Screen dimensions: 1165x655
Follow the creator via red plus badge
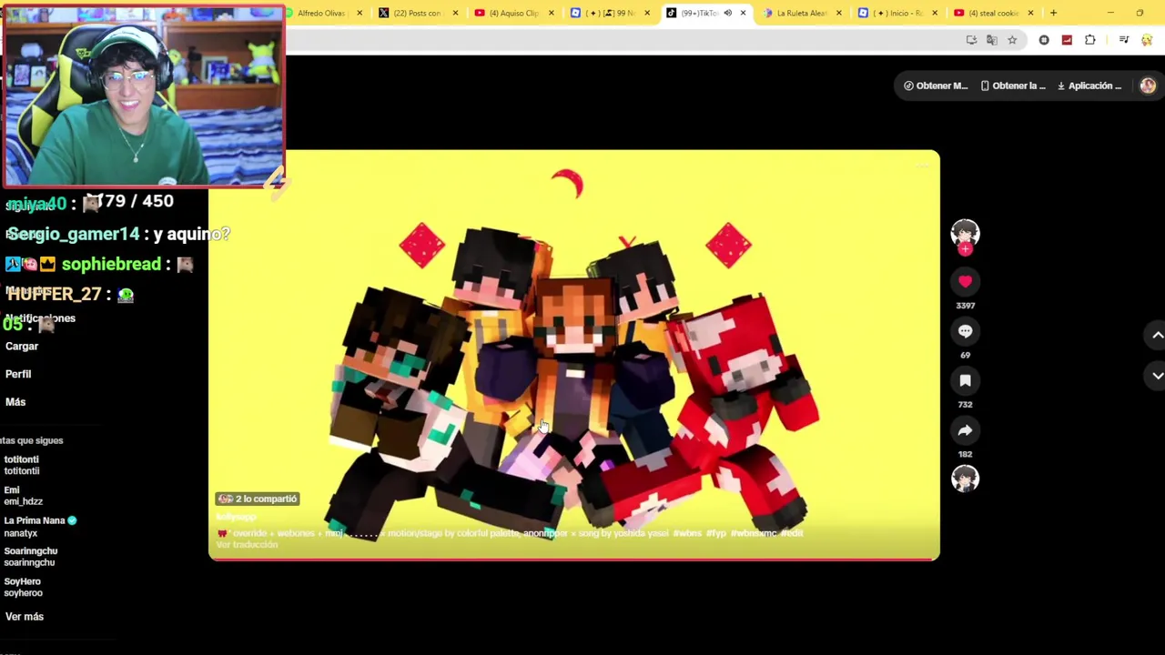tap(965, 249)
